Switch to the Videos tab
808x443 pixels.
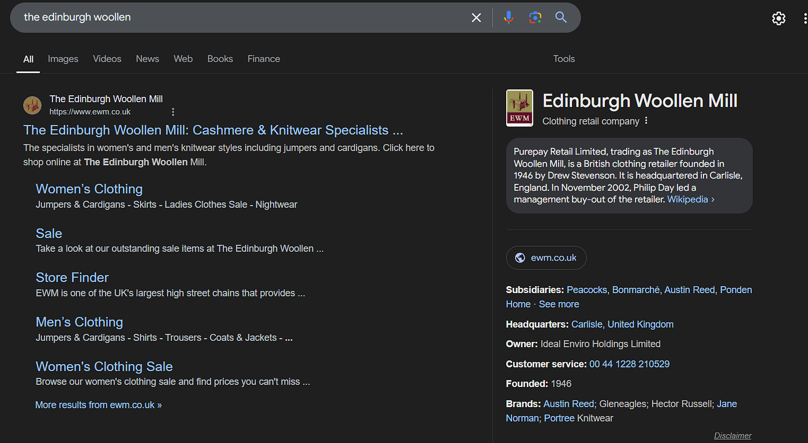click(107, 59)
